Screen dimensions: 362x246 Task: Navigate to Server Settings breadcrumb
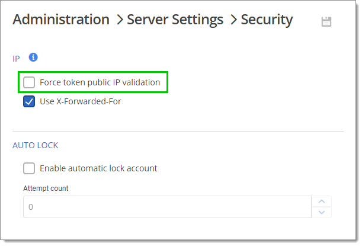[175, 20]
